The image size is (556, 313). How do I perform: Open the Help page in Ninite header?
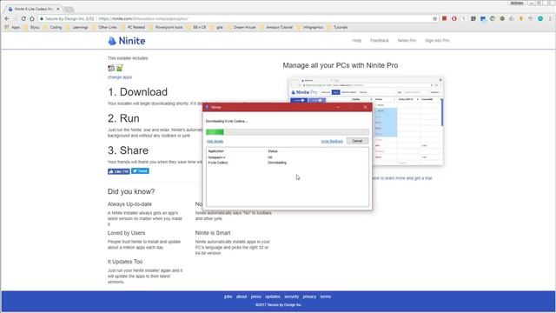[x=357, y=41]
